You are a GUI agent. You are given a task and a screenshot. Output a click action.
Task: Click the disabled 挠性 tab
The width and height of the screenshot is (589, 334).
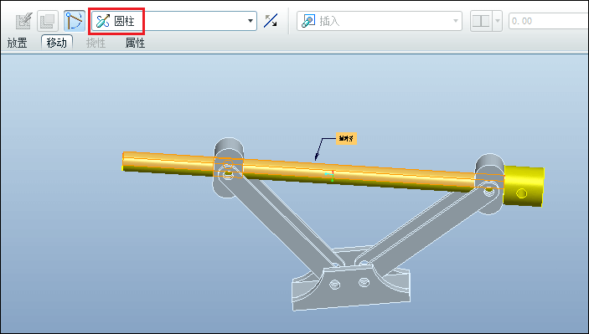tap(96, 44)
